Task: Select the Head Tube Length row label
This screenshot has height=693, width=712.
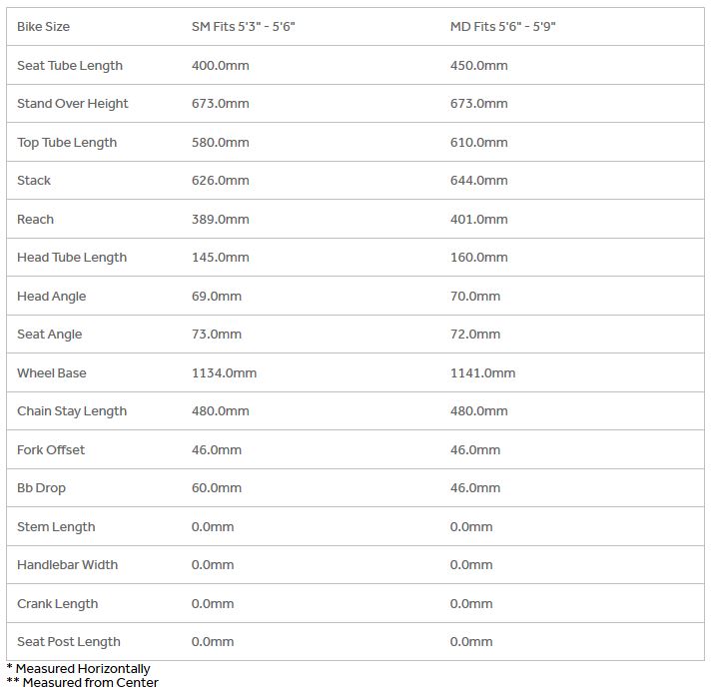Action: 72,258
